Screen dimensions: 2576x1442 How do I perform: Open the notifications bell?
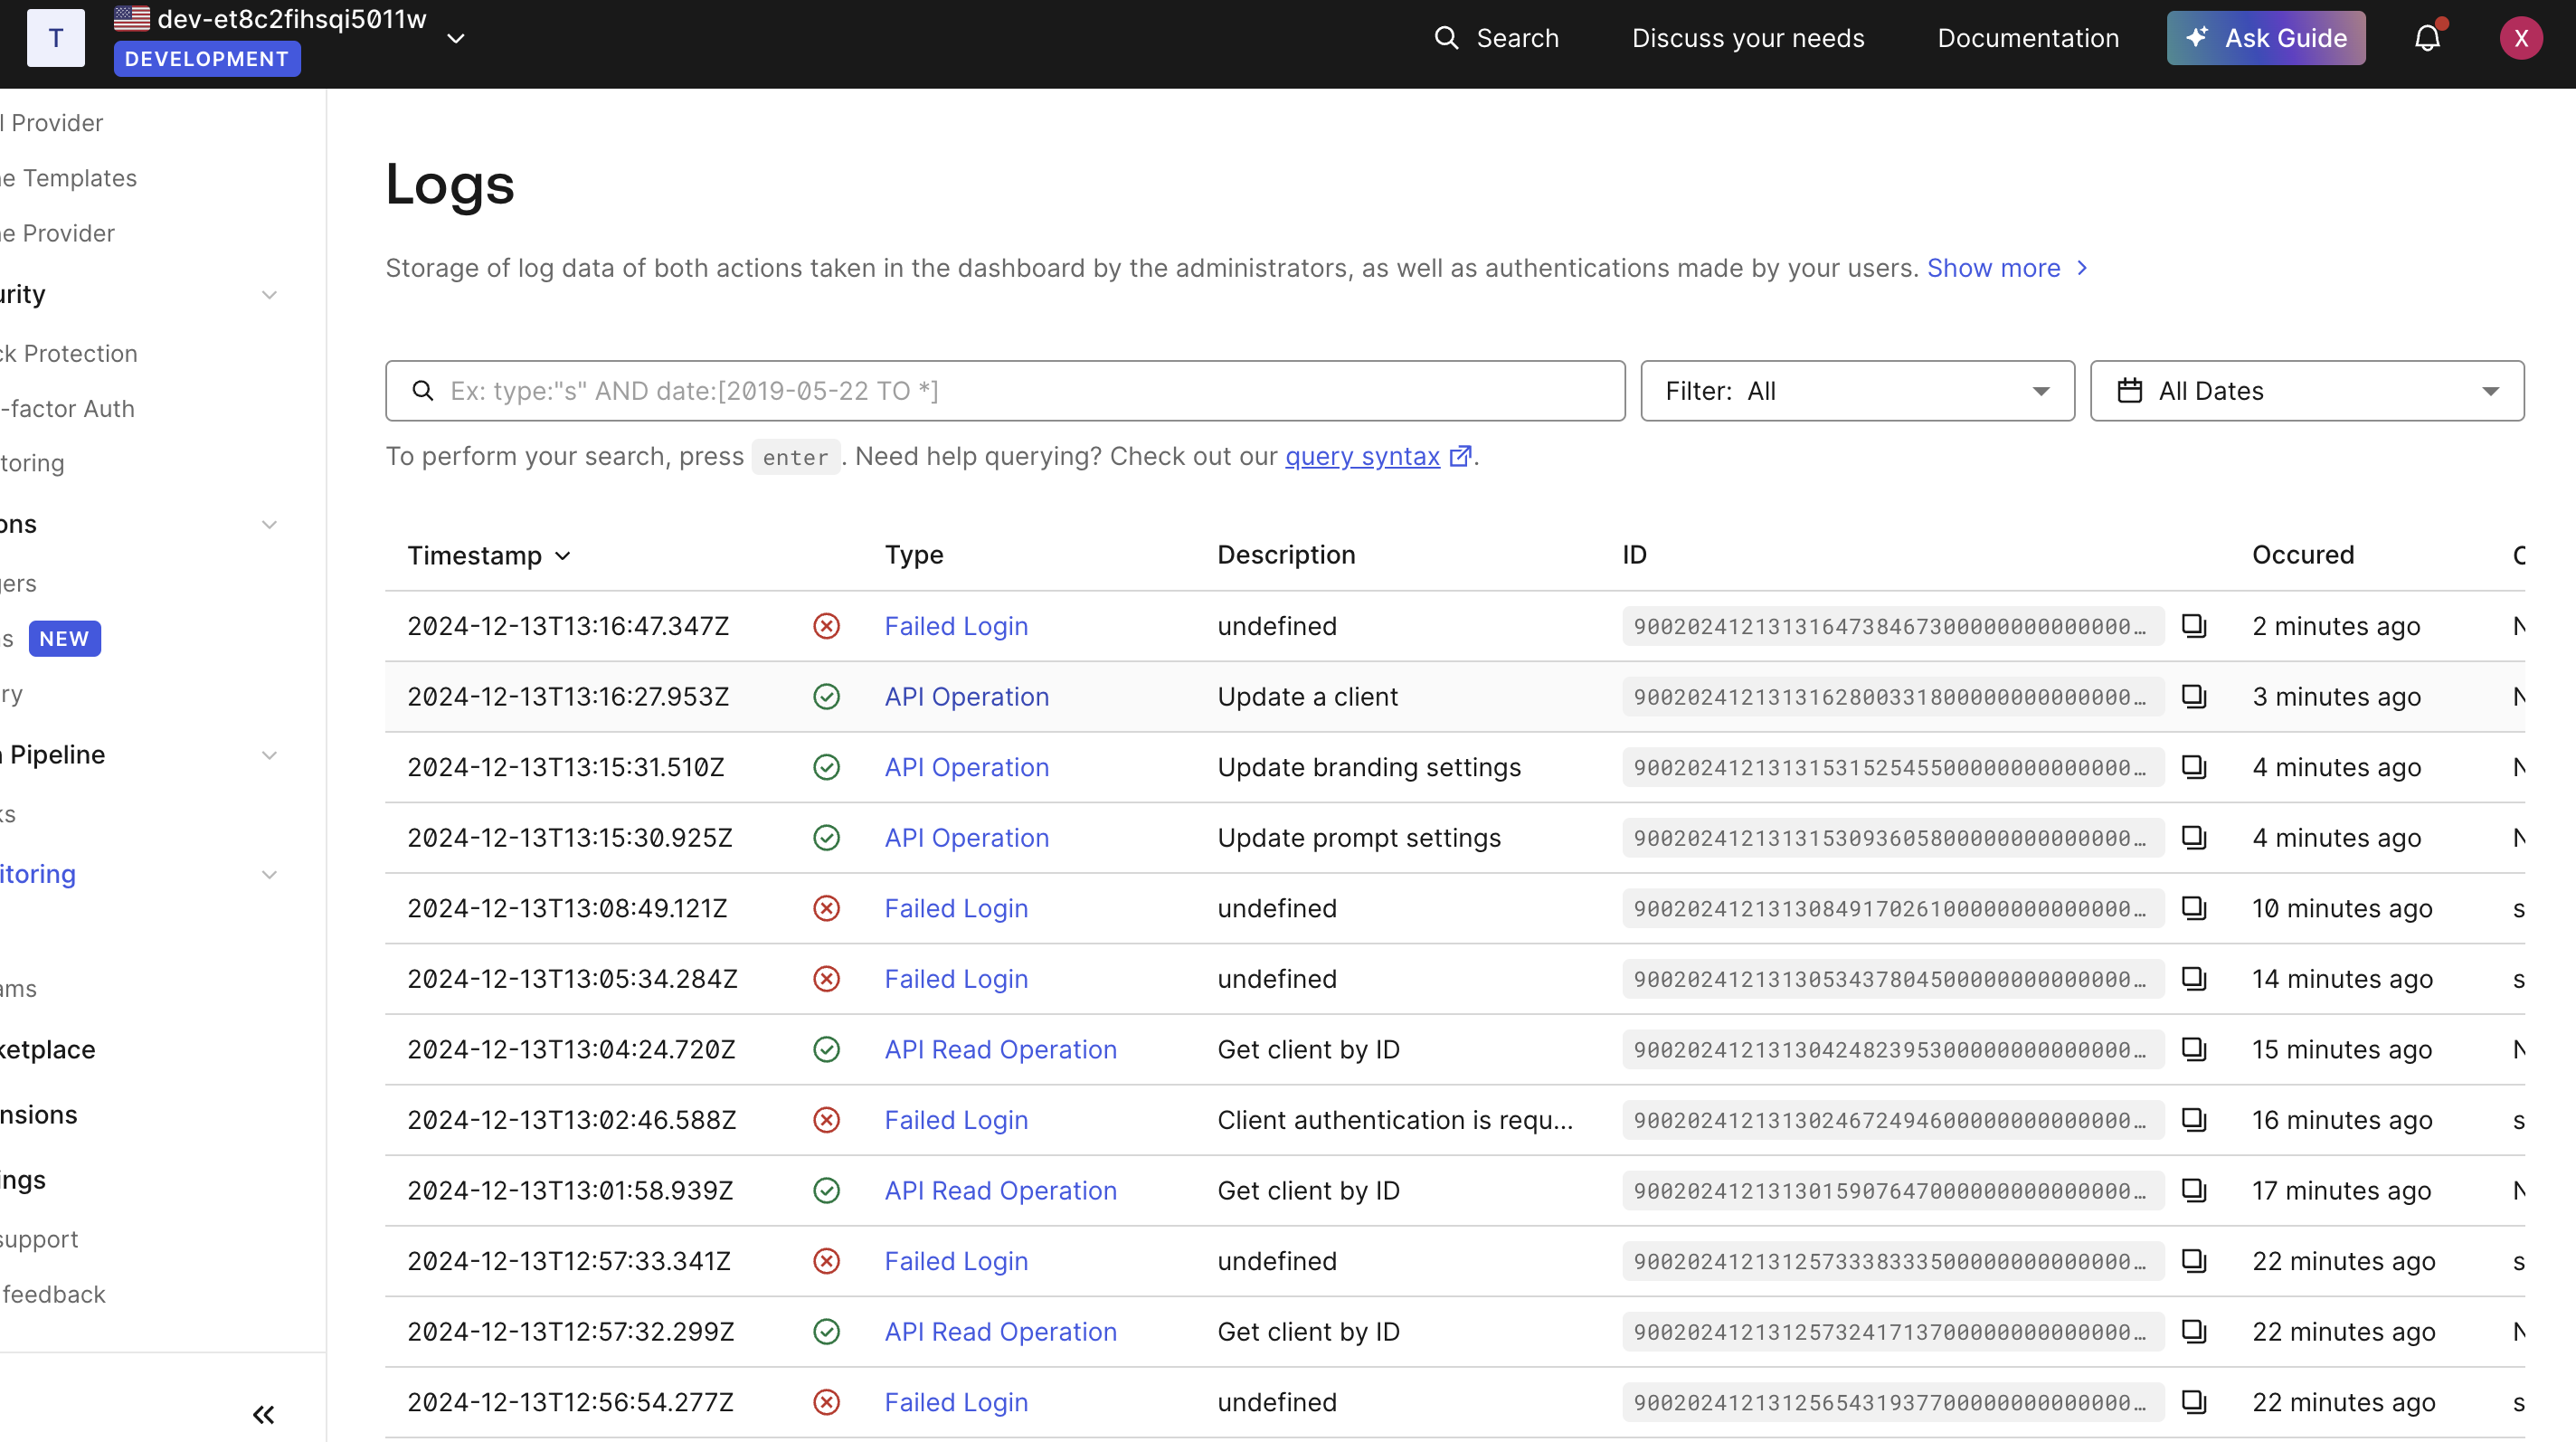coord(2427,38)
